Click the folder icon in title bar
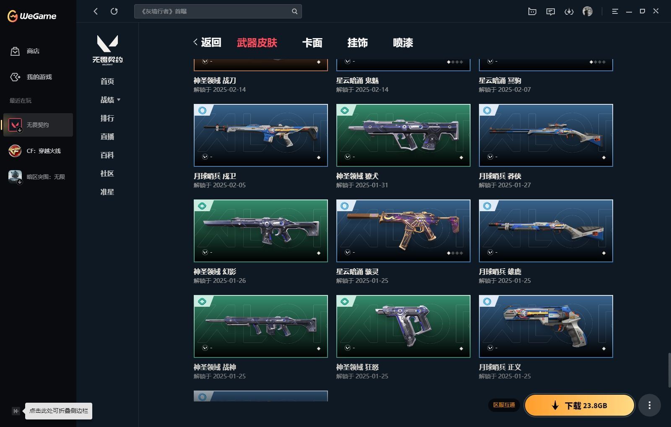 click(532, 11)
